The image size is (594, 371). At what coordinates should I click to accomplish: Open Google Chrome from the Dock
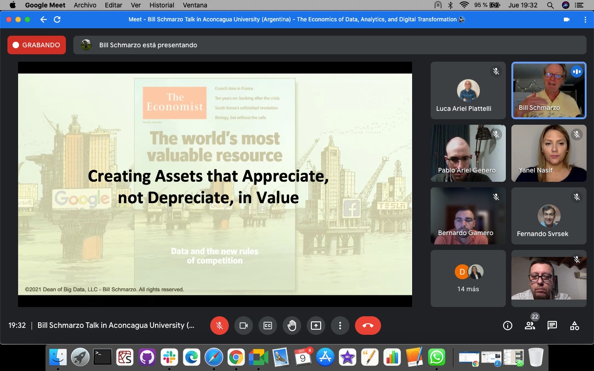(x=236, y=357)
